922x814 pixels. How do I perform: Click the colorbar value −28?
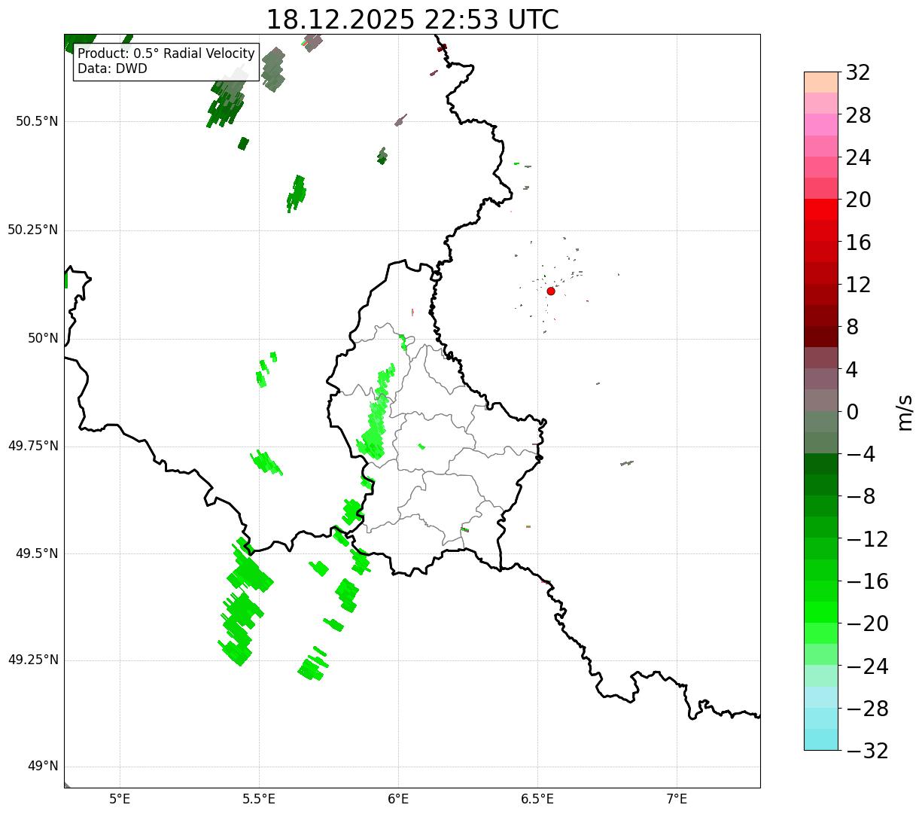tap(867, 709)
